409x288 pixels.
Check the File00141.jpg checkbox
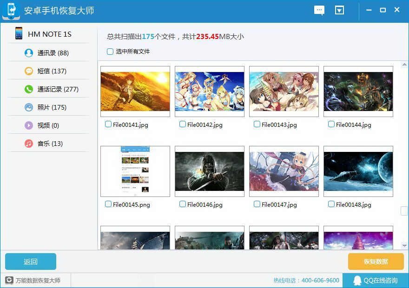point(108,124)
